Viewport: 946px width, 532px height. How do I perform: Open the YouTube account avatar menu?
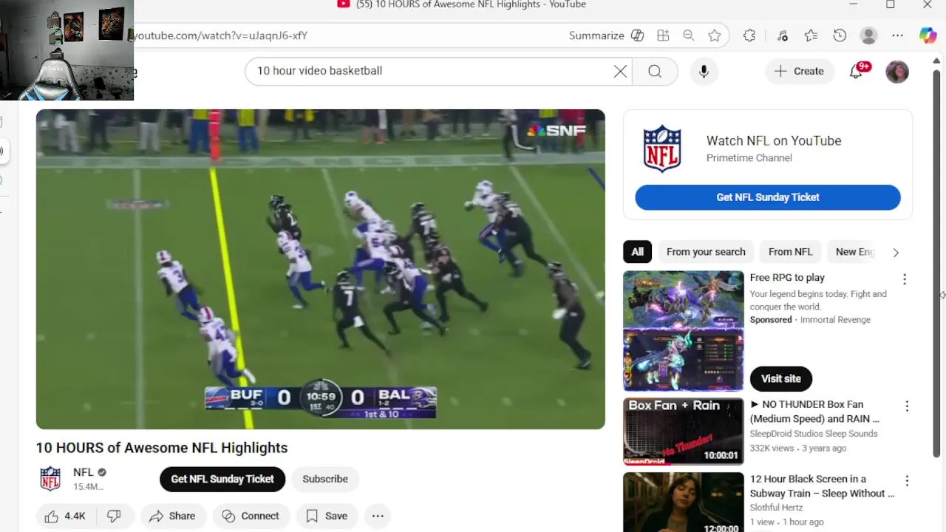(897, 72)
